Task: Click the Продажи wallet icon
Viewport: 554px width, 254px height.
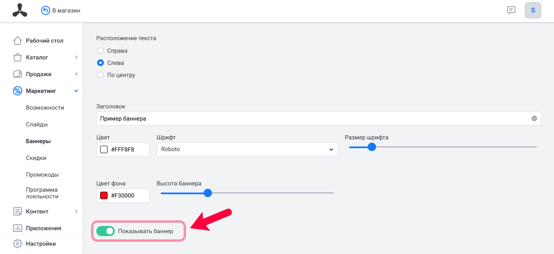Action: click(17, 74)
